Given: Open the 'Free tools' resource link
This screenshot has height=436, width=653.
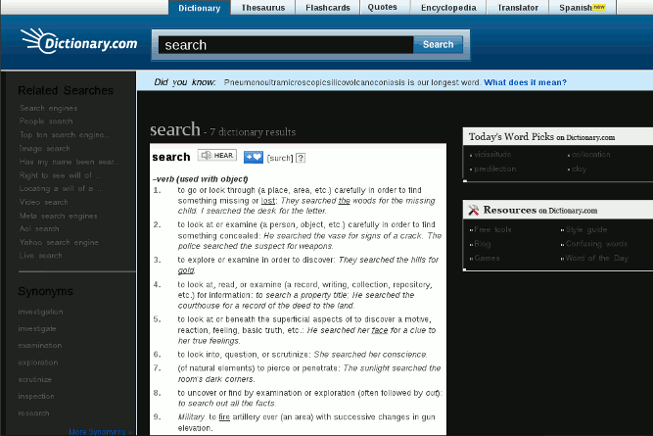Looking at the screenshot, I should pos(492,229).
